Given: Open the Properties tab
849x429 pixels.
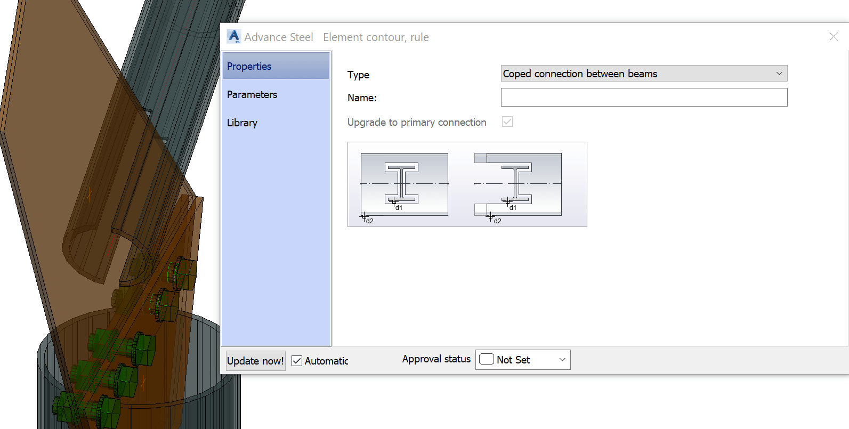Looking at the screenshot, I should point(276,66).
